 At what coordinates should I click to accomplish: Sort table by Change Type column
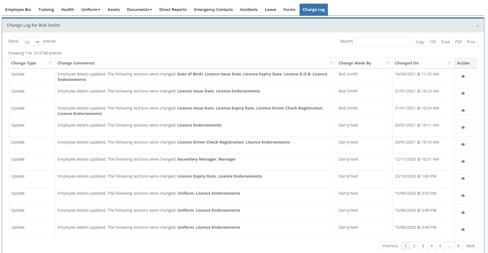pyautogui.click(x=32, y=63)
